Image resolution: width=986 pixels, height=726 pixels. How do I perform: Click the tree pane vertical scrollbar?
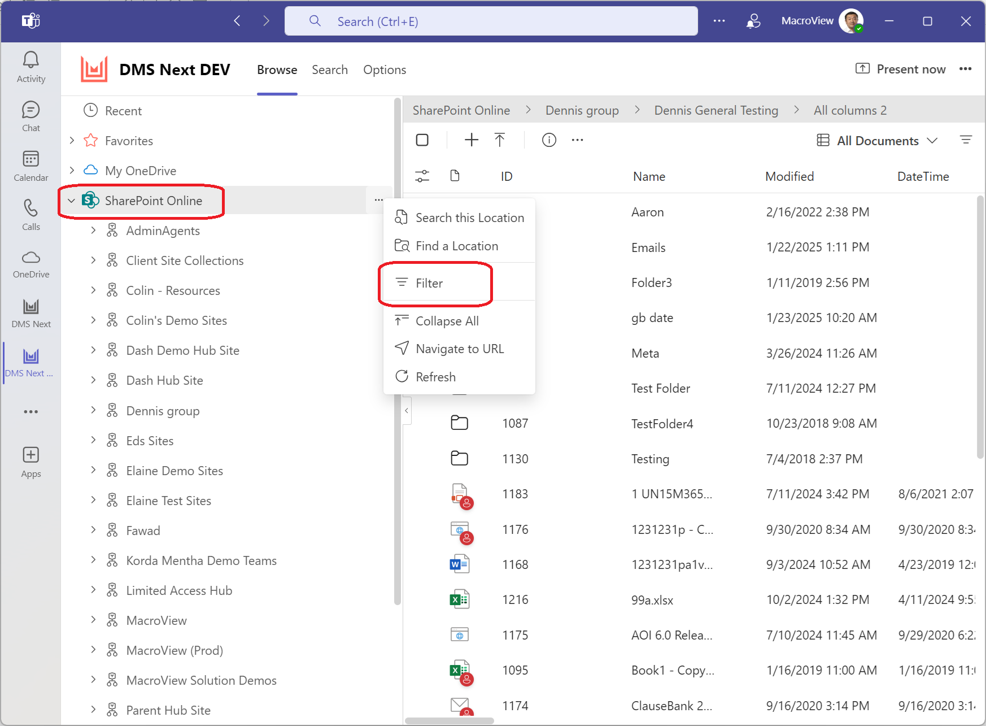[x=397, y=350]
